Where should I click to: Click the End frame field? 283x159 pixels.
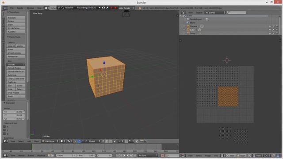(x=86, y=155)
